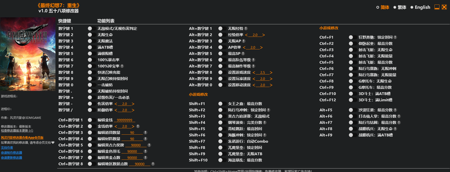Toggle 射击飞艇: 最高分数 switch
450x172 pixels.
tap(353, 62)
